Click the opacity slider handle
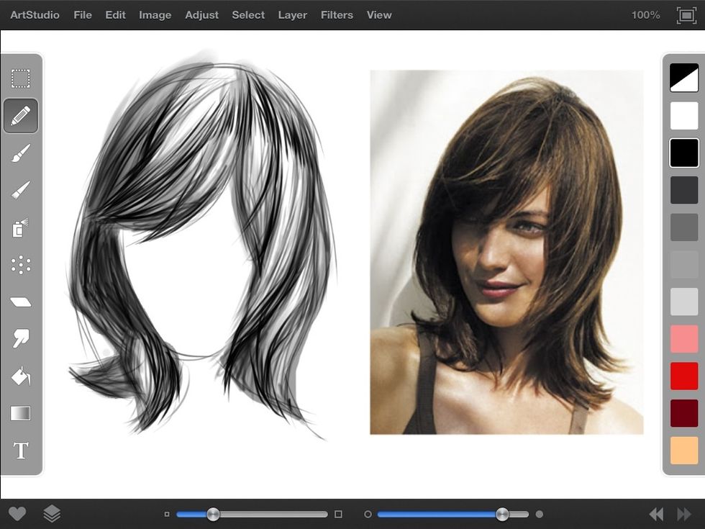Image resolution: width=705 pixels, height=529 pixels. coord(502,514)
